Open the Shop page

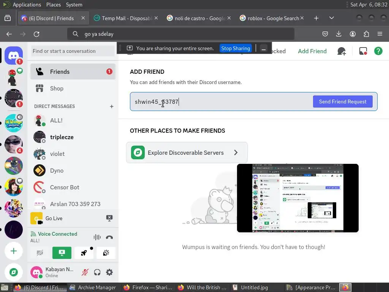(x=73, y=88)
